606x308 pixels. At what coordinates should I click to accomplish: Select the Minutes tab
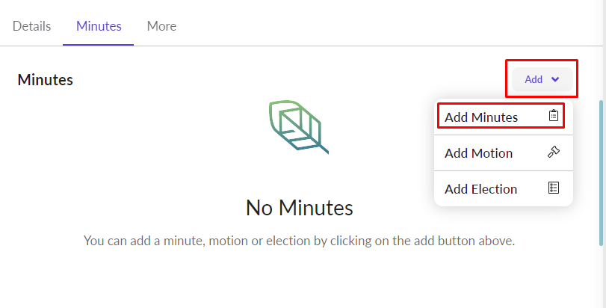(99, 26)
